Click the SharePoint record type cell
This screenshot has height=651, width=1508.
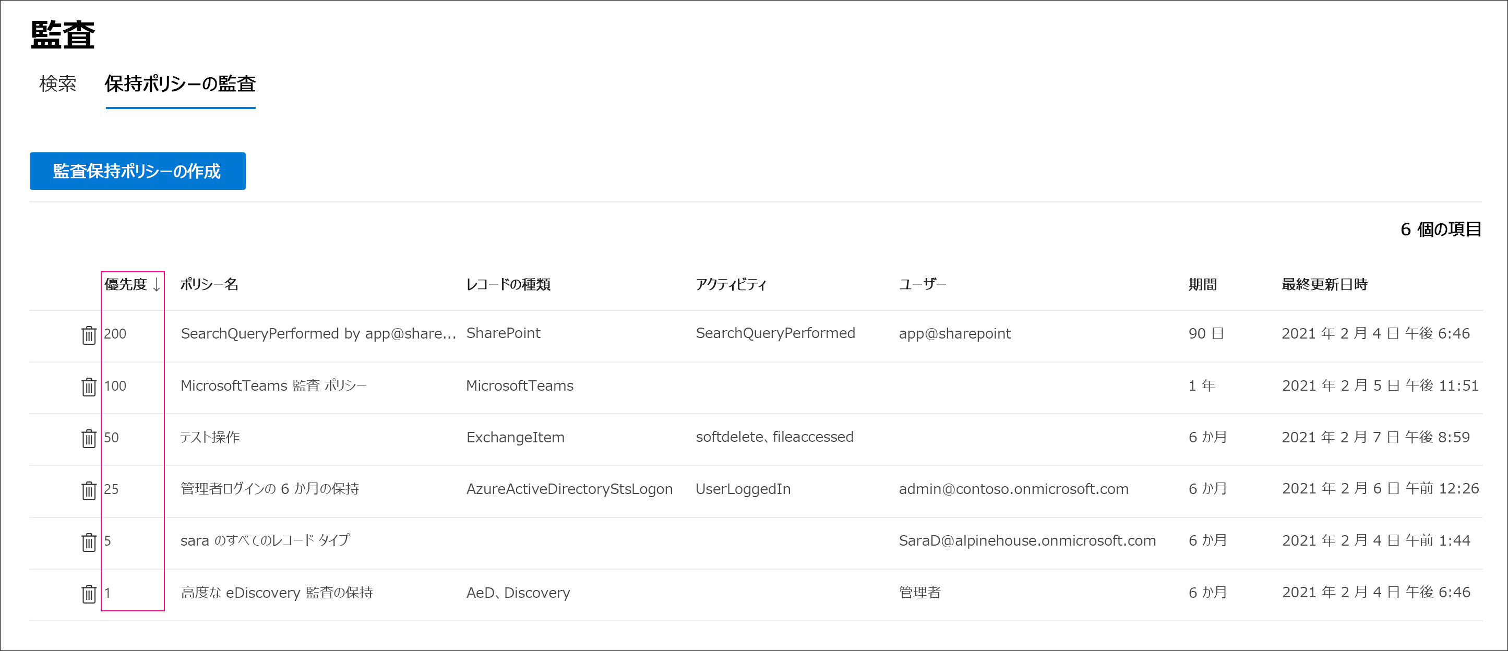pos(504,333)
